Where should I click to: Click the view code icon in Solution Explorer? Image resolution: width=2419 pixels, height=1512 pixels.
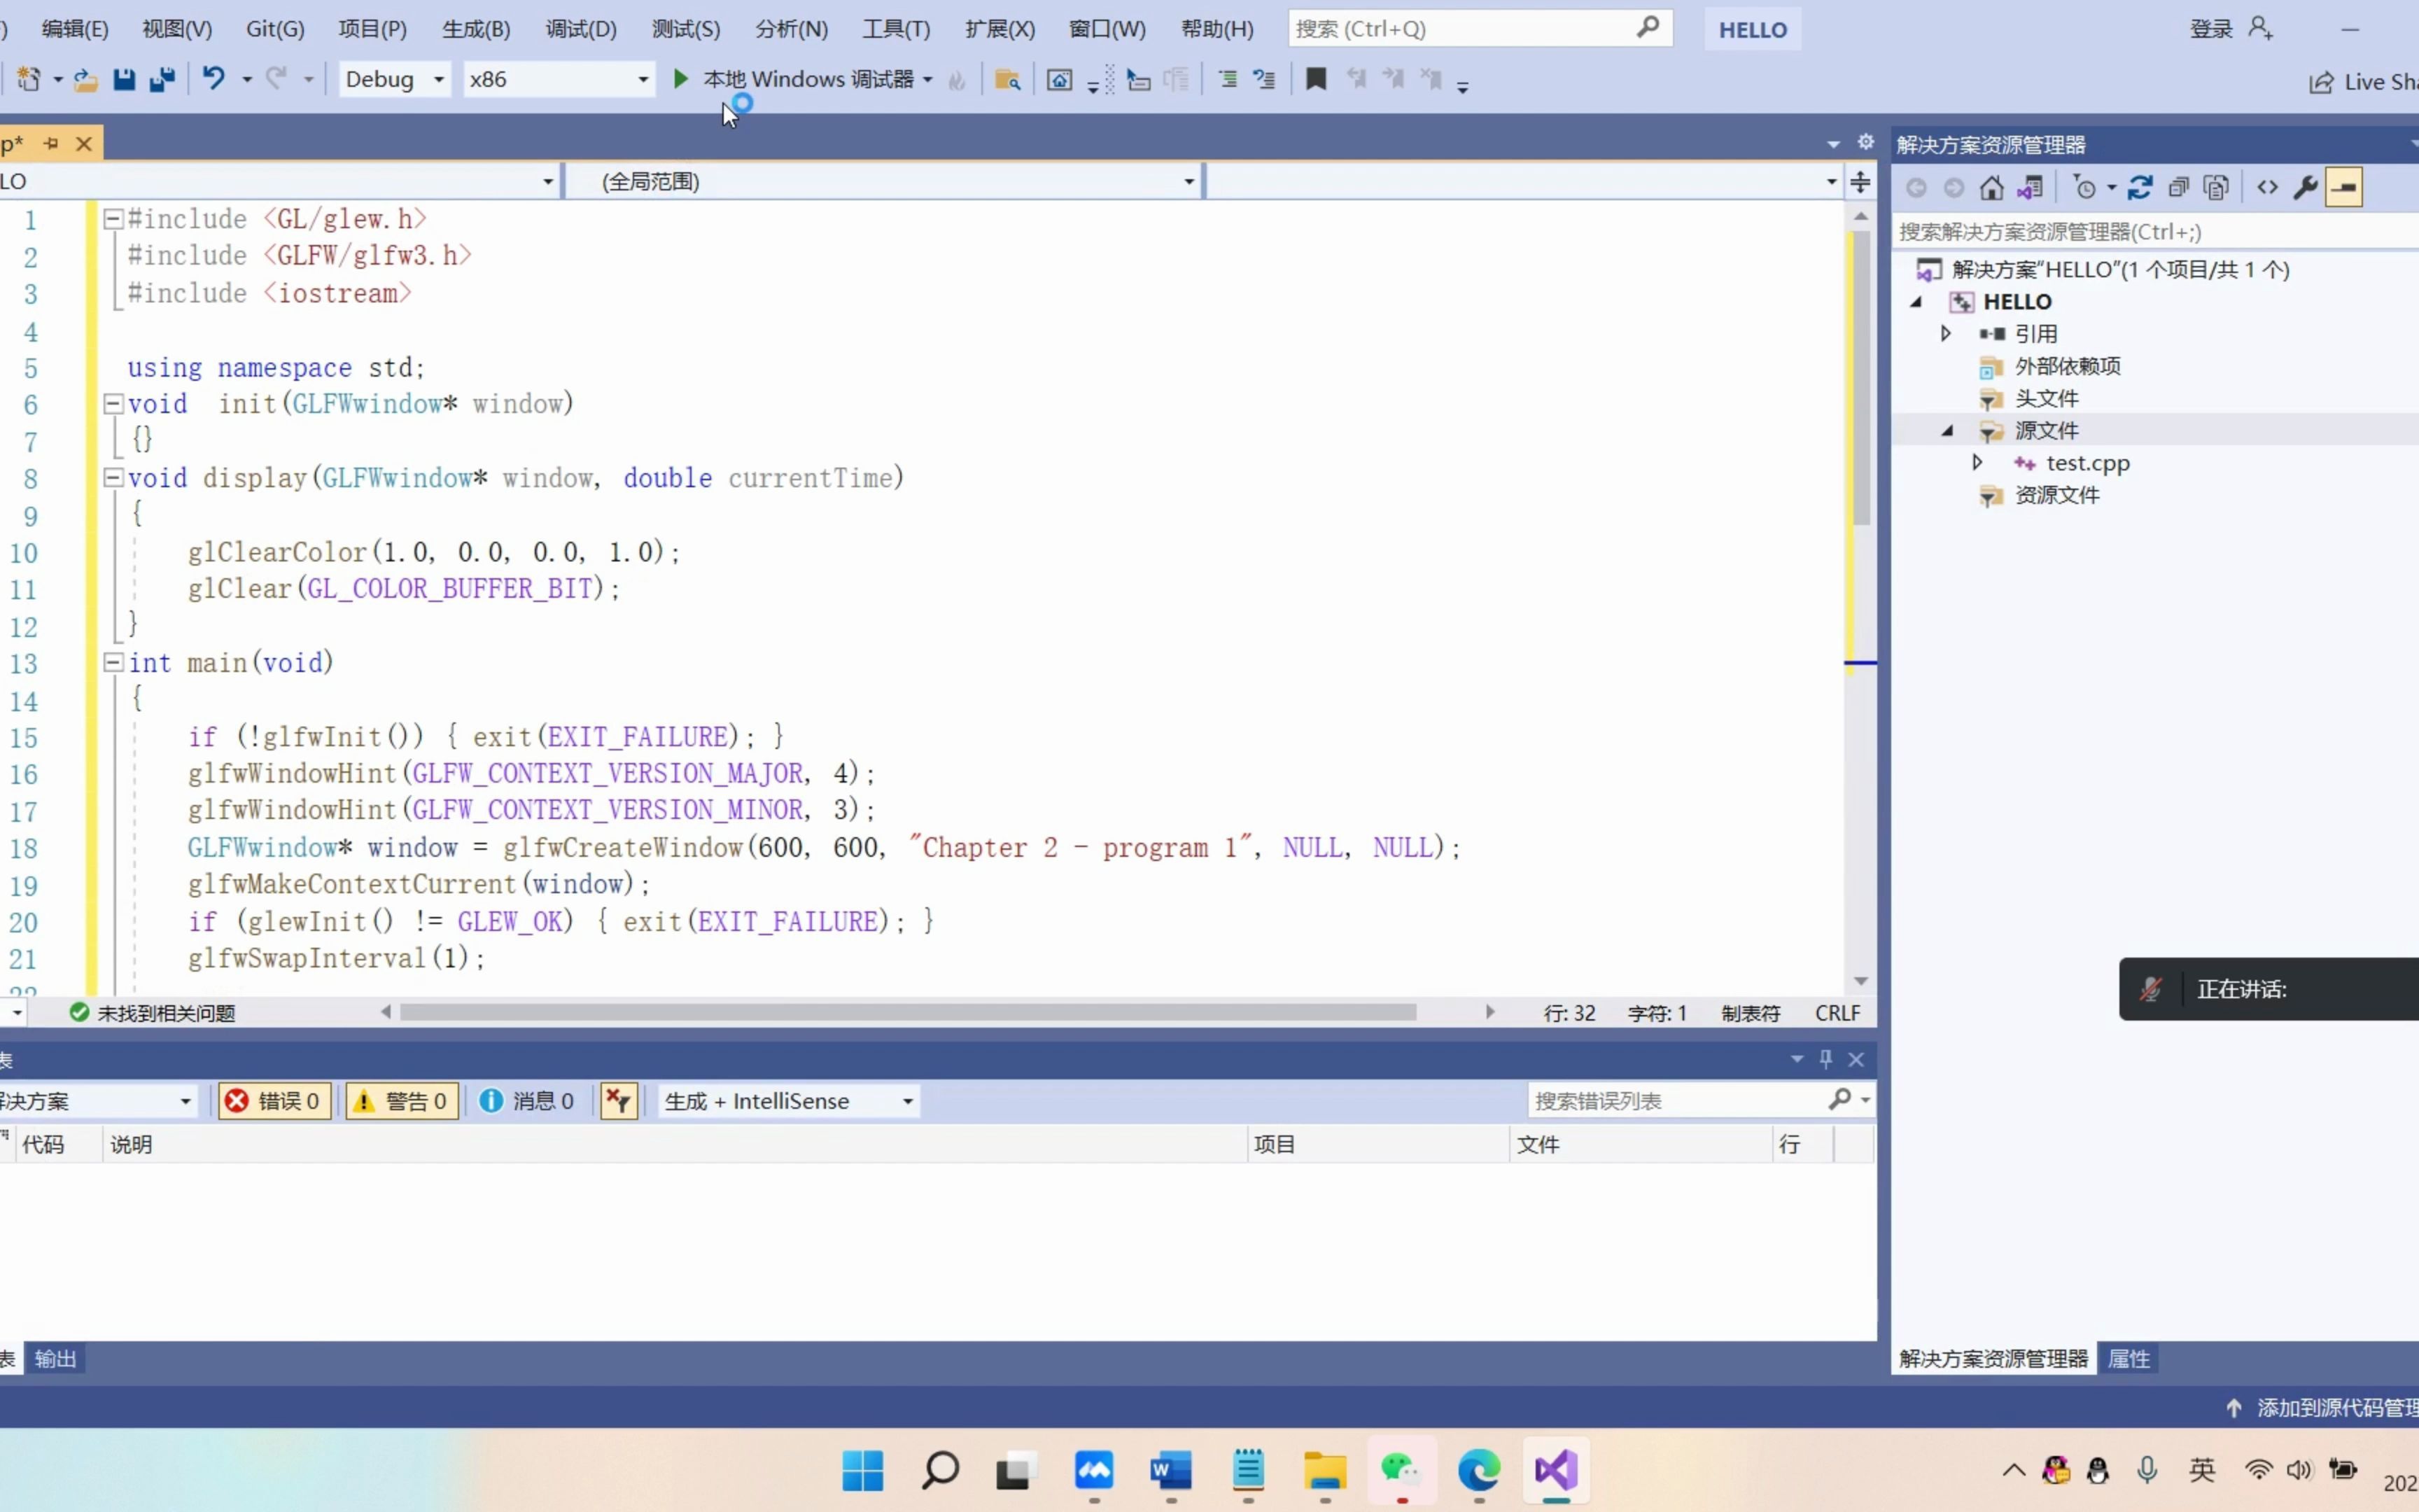tap(2267, 188)
